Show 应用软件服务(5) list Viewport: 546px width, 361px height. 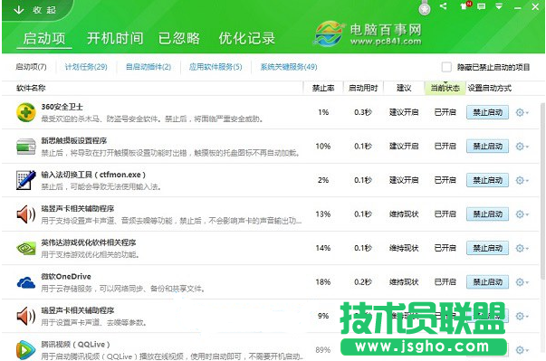pyautogui.click(x=216, y=67)
